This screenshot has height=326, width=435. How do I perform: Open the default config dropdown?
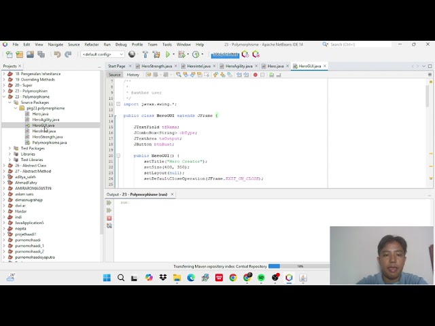[103, 54]
